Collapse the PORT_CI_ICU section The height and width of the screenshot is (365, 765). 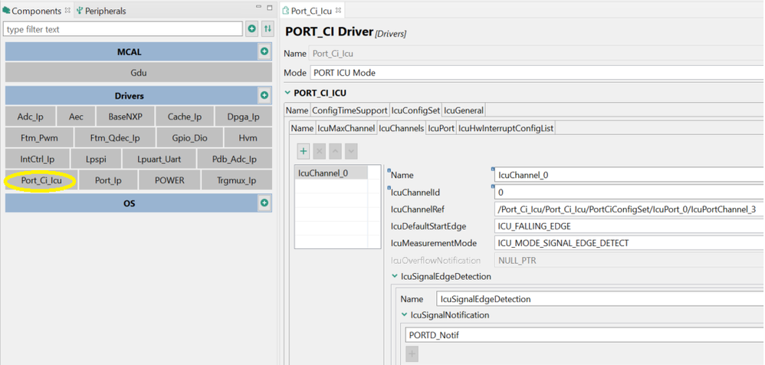[288, 93]
